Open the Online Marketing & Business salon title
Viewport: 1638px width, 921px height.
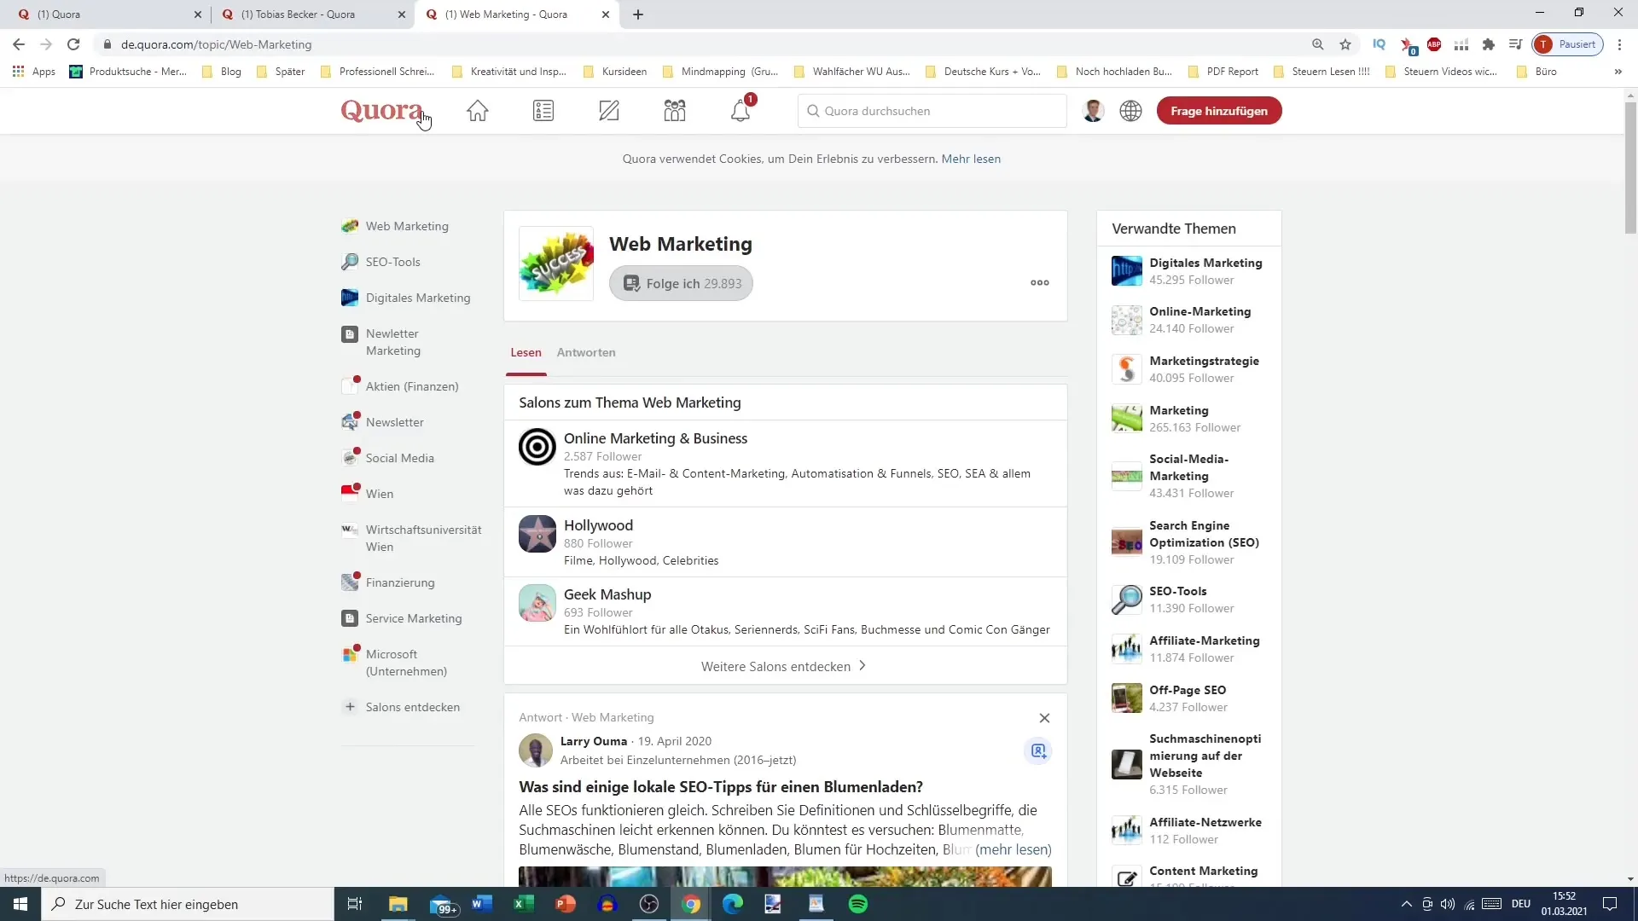[655, 438]
